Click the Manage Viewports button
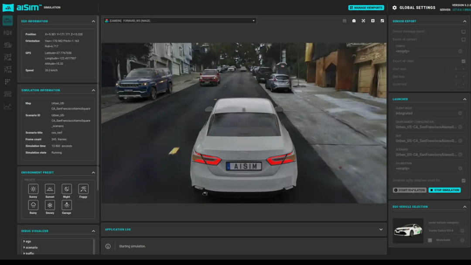The image size is (471, 265). (x=366, y=7)
